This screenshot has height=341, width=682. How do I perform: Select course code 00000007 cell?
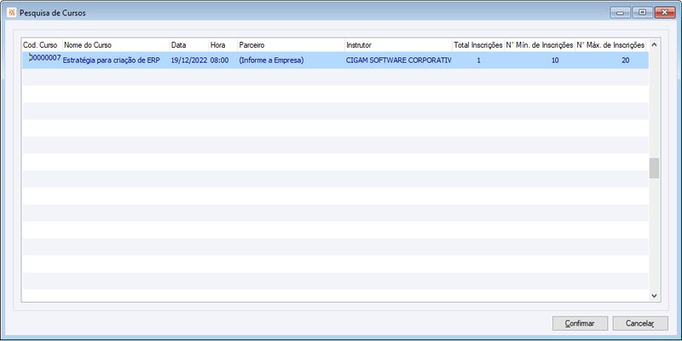42,60
